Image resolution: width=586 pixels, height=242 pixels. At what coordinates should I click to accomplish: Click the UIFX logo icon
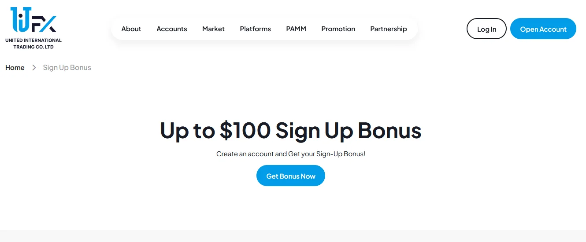33,20
